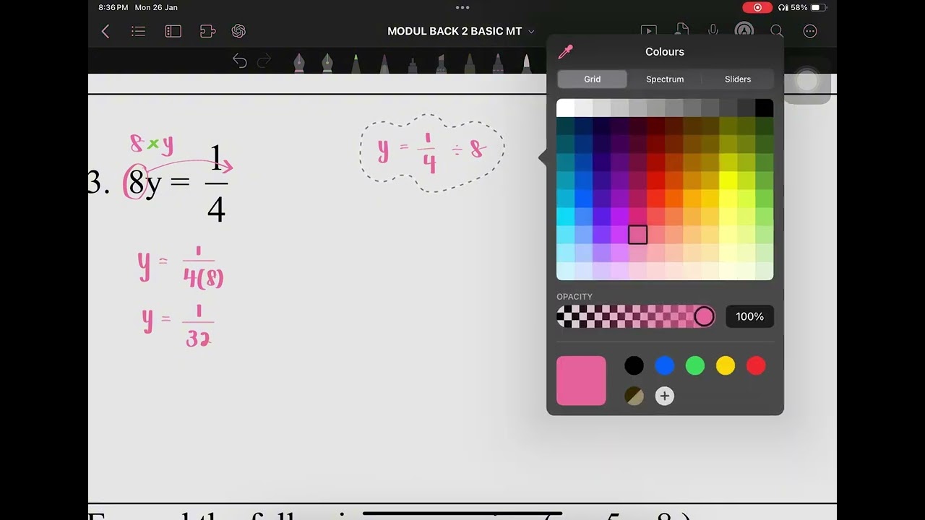The image size is (925, 520).
Task: Select the green-tipped pencil tool
Action: coord(356,63)
